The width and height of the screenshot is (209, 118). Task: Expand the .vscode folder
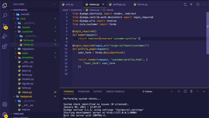coord(14,14)
